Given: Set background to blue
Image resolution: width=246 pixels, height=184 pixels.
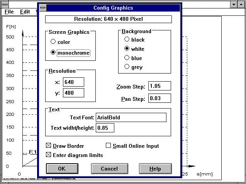Looking at the screenshot, I should pos(126,58).
